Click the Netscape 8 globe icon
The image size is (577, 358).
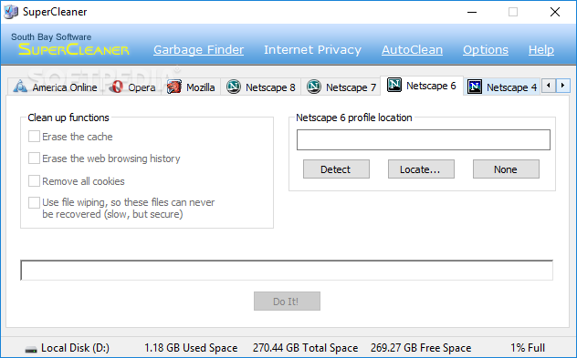(x=234, y=87)
